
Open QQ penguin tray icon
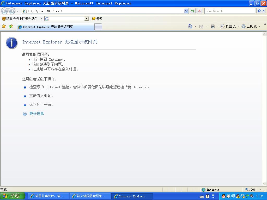(x=223, y=196)
